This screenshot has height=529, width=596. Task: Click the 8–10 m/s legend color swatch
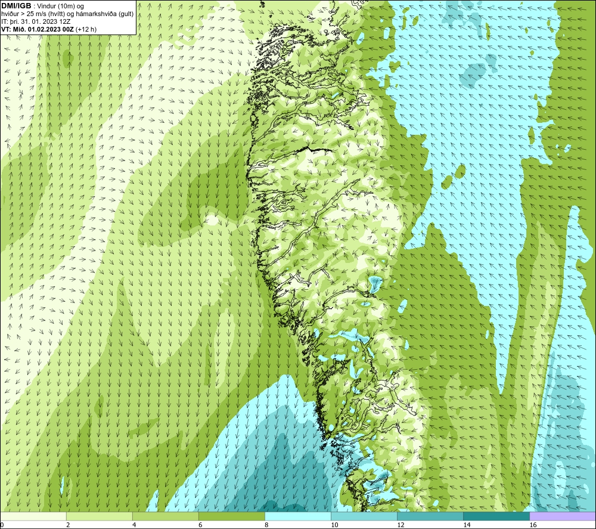pos(298,516)
